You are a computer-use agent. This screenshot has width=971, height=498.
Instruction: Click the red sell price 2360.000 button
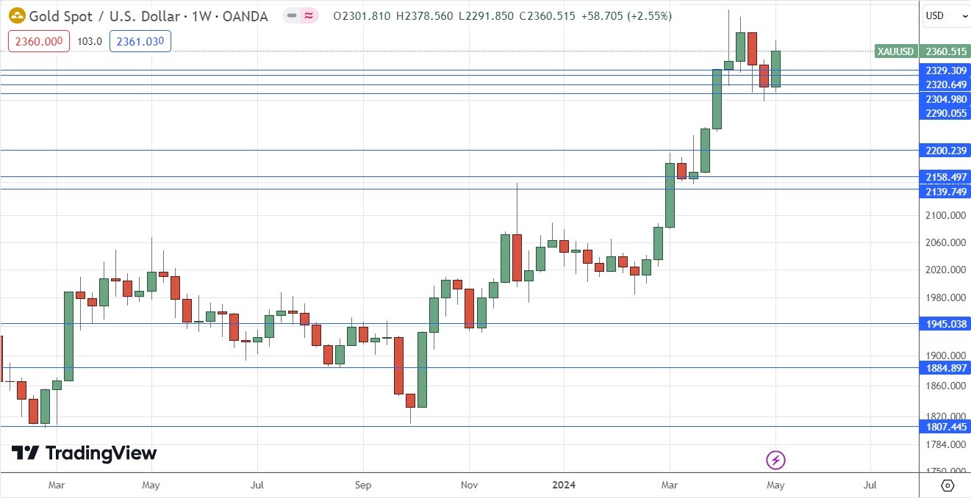(38, 41)
